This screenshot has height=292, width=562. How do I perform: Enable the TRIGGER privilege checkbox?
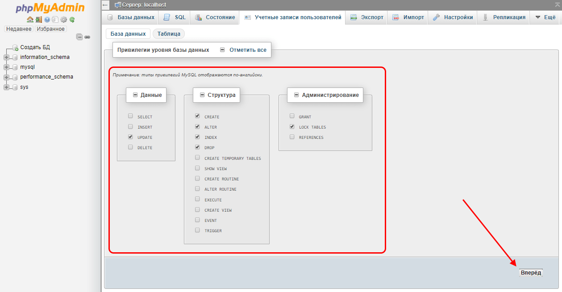point(197,230)
